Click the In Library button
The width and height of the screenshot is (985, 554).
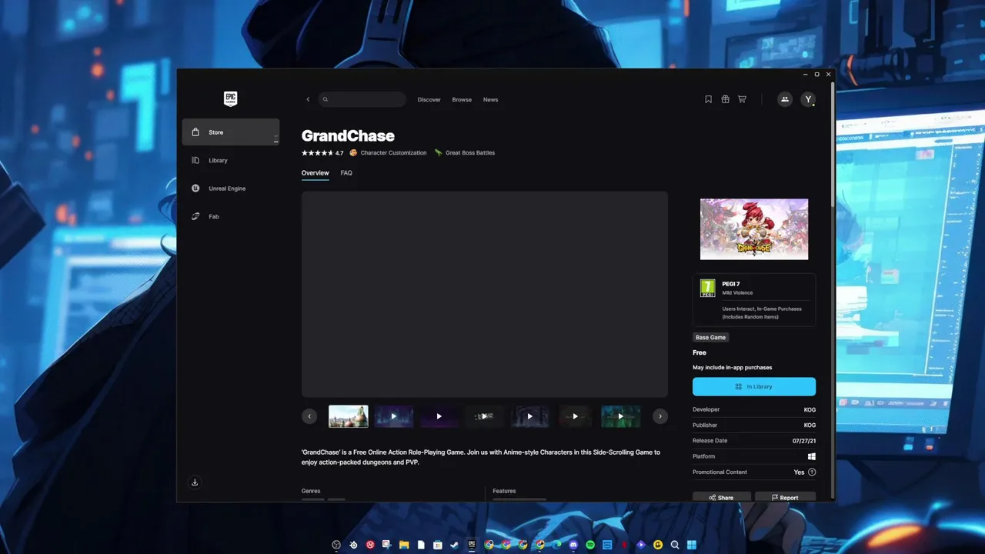click(x=754, y=386)
